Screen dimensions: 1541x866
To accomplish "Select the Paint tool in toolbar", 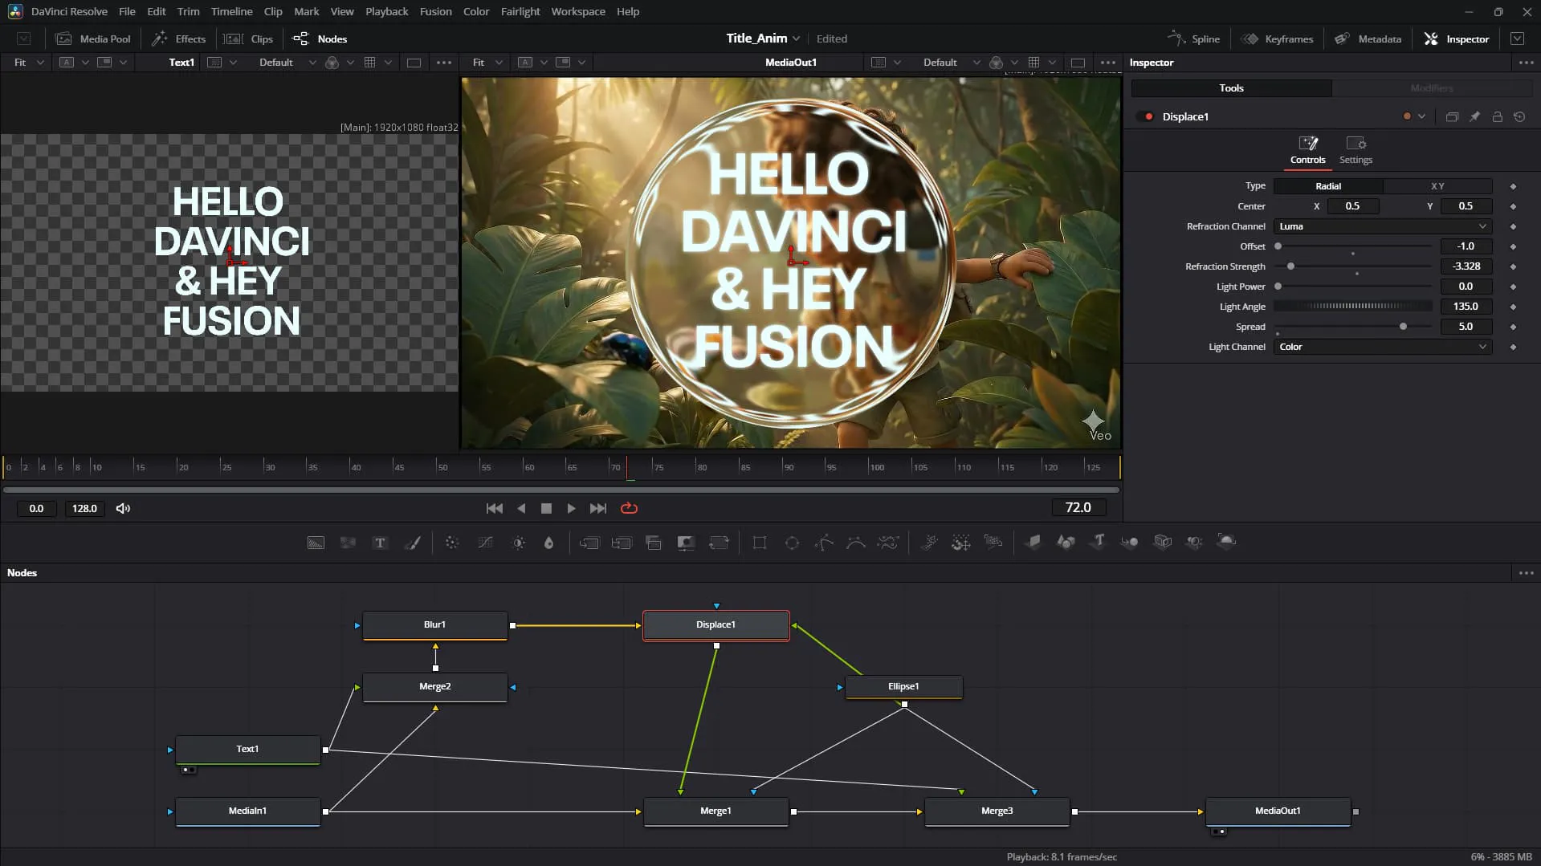I will click(x=412, y=543).
